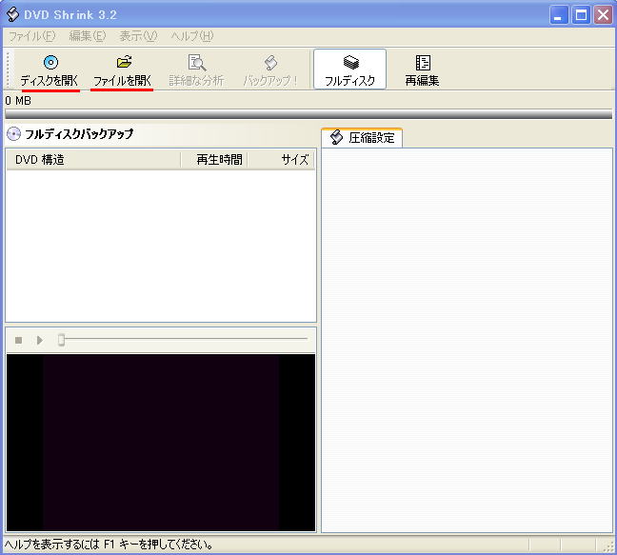Screen dimensions: 617x555
Task: Open the 表示(V) menu
Action: 138,36
